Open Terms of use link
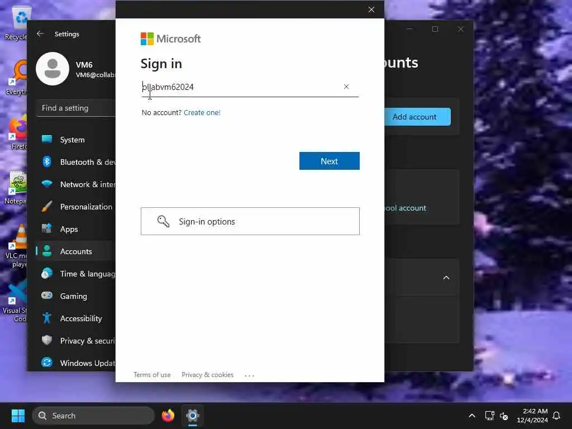572x429 pixels. (152, 375)
